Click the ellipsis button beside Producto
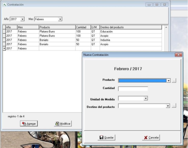Screen dimensions: 188x148 174,80
